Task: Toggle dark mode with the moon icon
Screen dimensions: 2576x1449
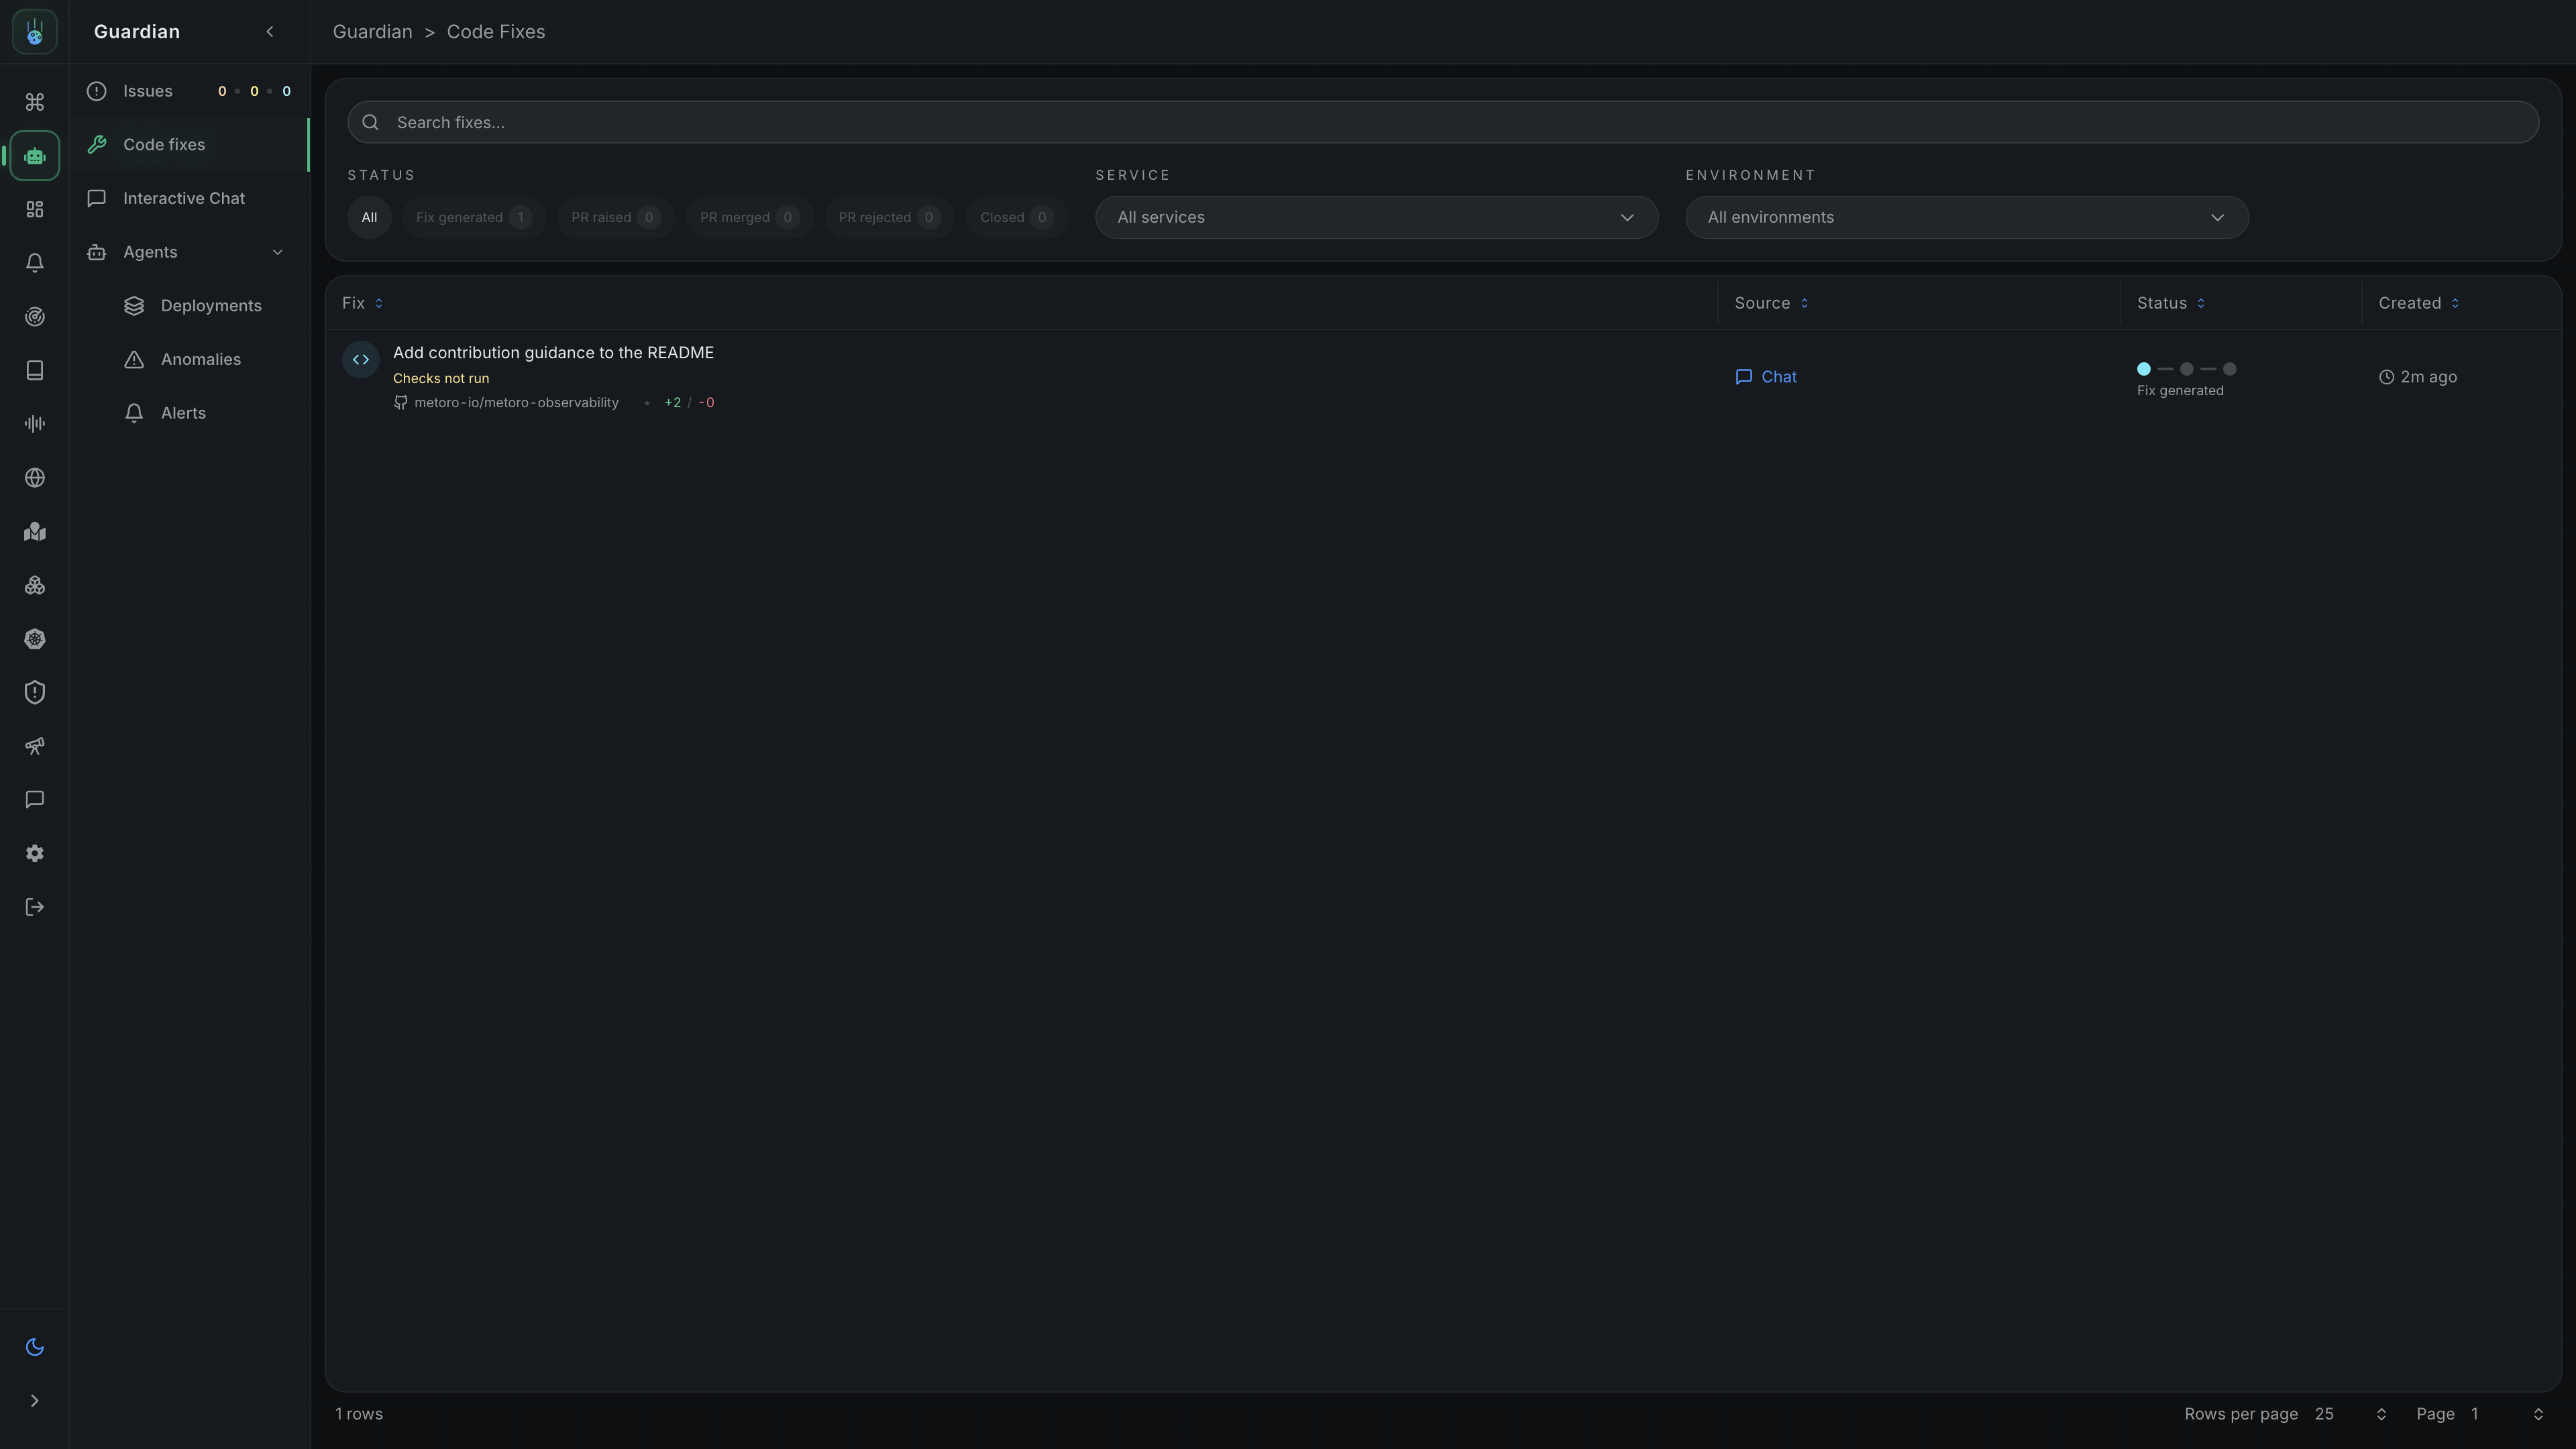Action: pos(35,1347)
